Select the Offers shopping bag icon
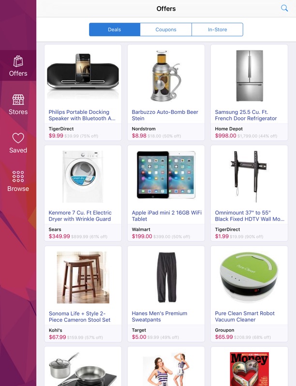 [x=18, y=61]
